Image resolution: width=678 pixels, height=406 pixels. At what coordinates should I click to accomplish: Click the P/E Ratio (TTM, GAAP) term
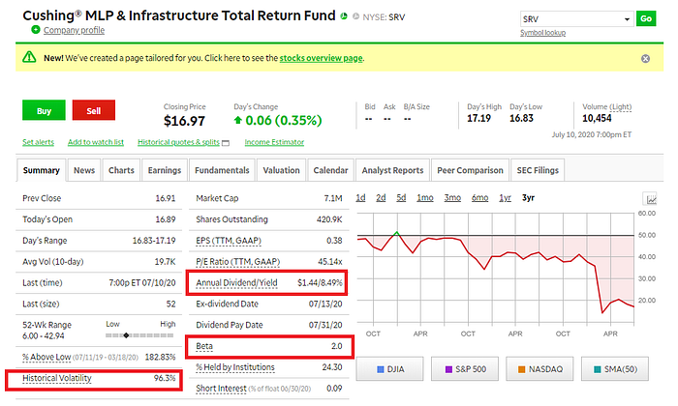238,261
